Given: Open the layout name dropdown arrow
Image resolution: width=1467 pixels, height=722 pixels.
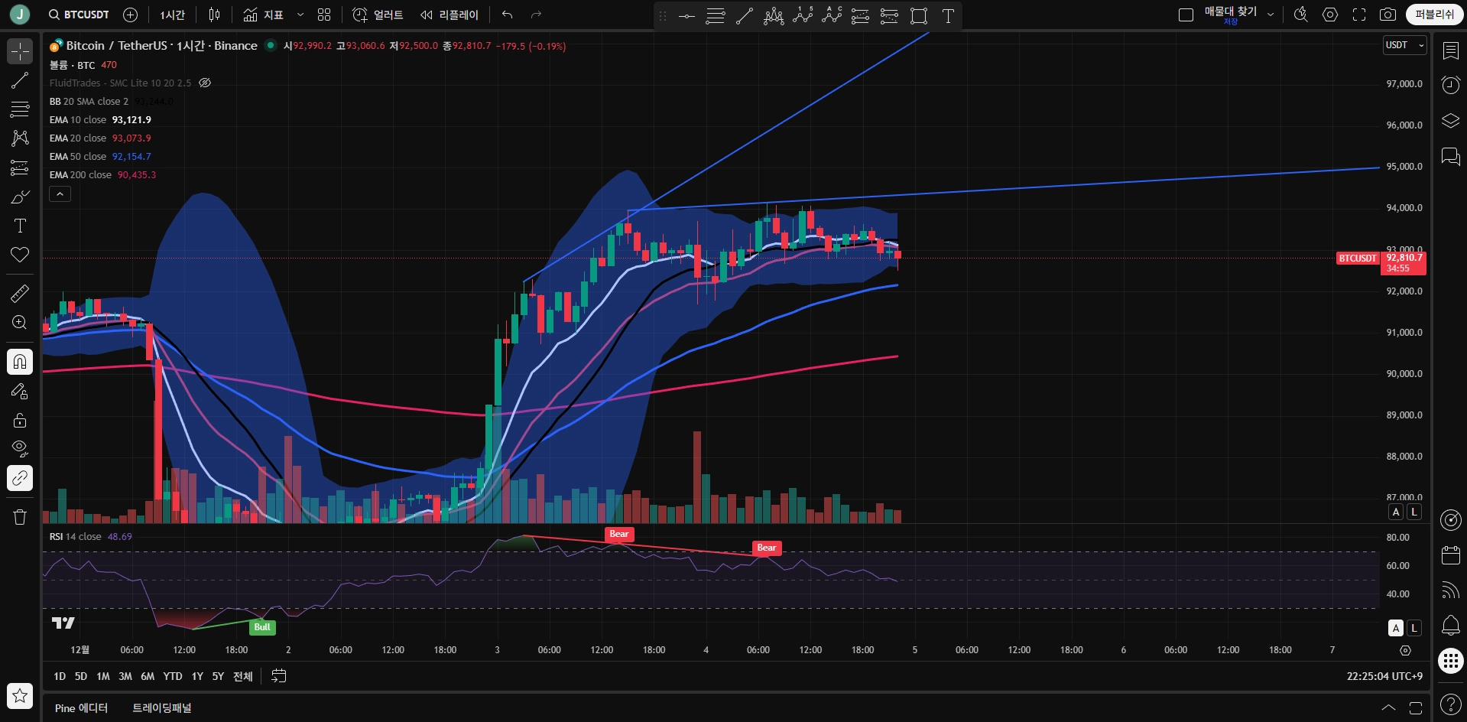Looking at the screenshot, I should (1271, 15).
